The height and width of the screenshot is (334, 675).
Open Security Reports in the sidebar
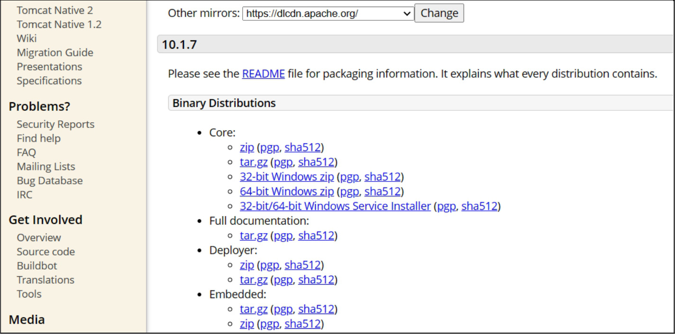55,124
